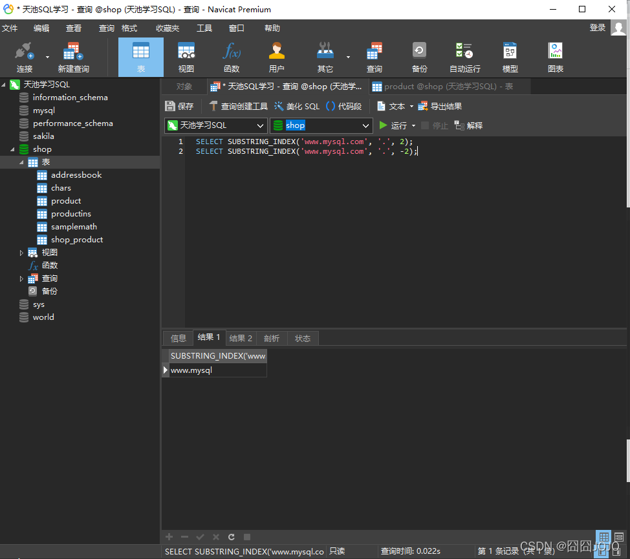Open the Connection toolbar dropdown arrow
This screenshot has width=630, height=559.
[x=47, y=57]
